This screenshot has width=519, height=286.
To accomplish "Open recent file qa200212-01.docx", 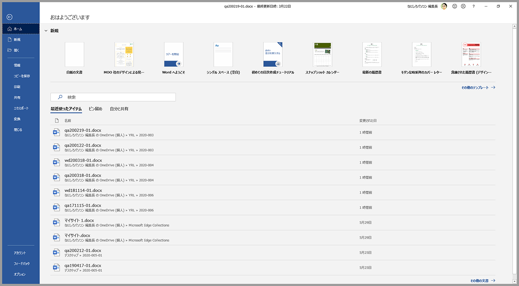I will 273,252.
